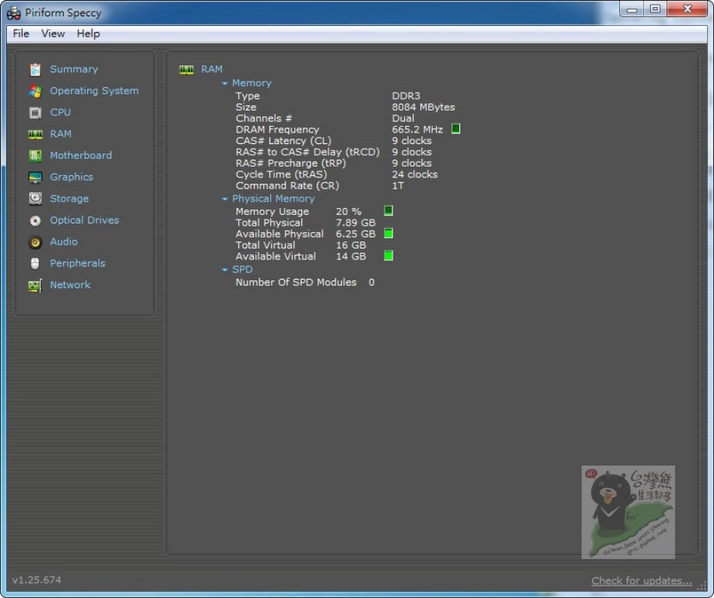Toggle the Available Physical green indicator
Screen dimensions: 714x598
(x=389, y=234)
